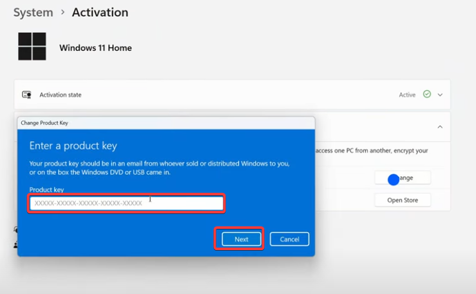The width and height of the screenshot is (476, 294).
Task: Click the Change button beside the product key
Action: tap(403, 178)
